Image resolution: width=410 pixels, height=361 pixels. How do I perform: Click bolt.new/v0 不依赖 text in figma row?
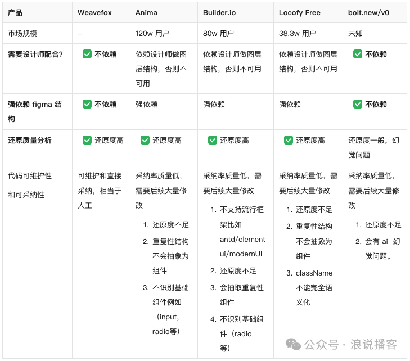coord(376,104)
